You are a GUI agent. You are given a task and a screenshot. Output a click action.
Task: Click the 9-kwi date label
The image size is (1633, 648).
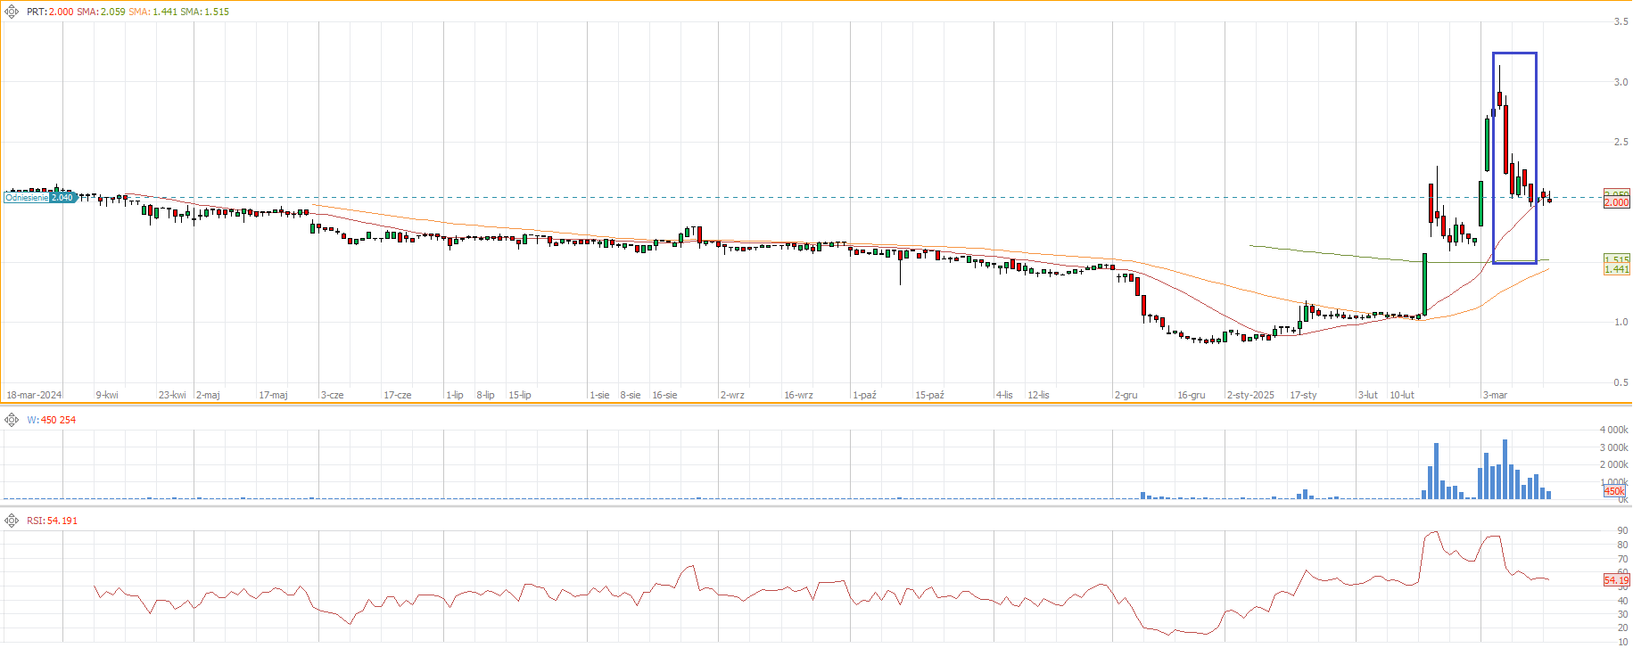[x=107, y=395]
